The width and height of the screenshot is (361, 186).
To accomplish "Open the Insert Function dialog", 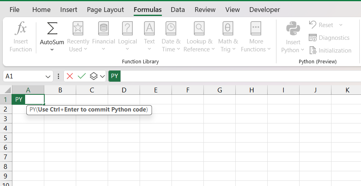I will coord(20,37).
